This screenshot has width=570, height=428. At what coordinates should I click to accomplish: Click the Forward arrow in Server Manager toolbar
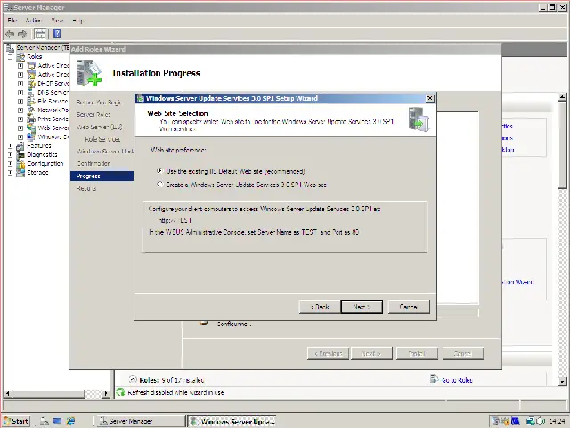click(x=22, y=34)
